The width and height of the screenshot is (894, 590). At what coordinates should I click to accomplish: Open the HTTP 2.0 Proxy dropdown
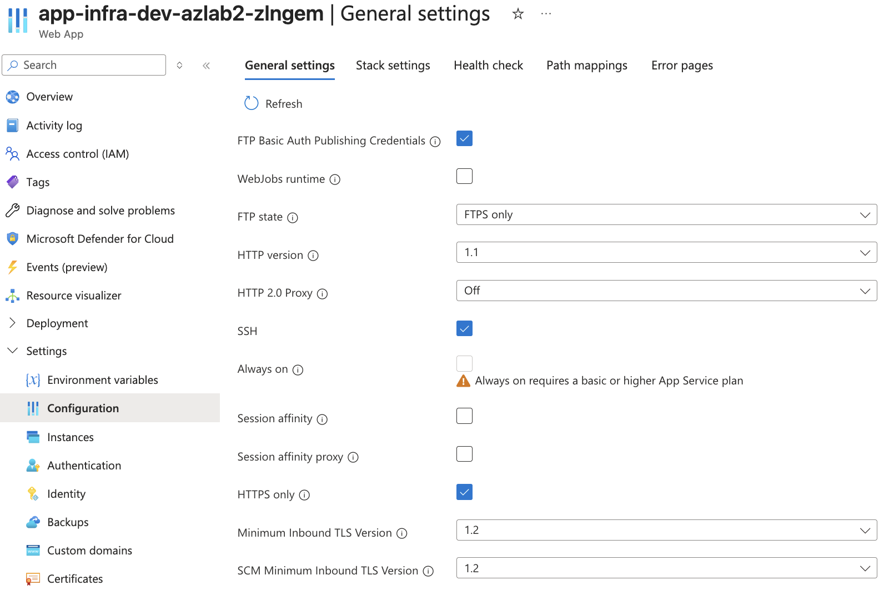[x=666, y=291]
